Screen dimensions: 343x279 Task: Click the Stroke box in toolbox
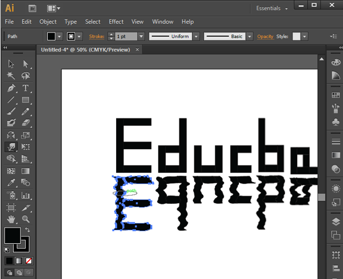[x=25, y=247]
